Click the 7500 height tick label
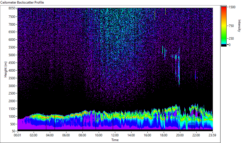 pyautogui.click(x=12, y=17)
